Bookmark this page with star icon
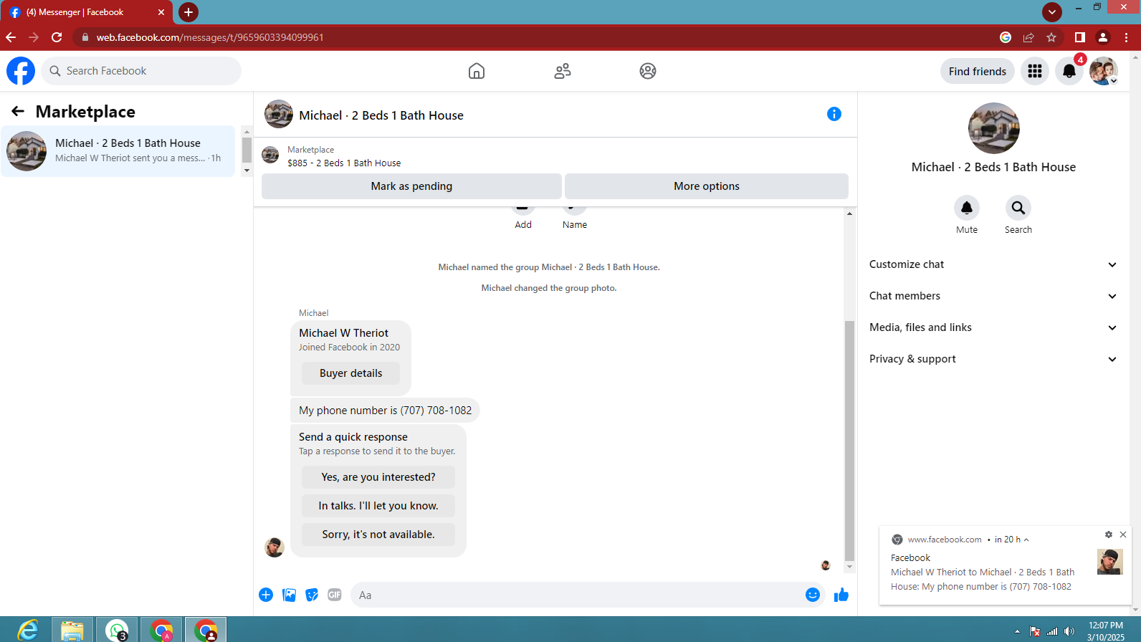Image resolution: width=1141 pixels, height=642 pixels. click(1051, 37)
